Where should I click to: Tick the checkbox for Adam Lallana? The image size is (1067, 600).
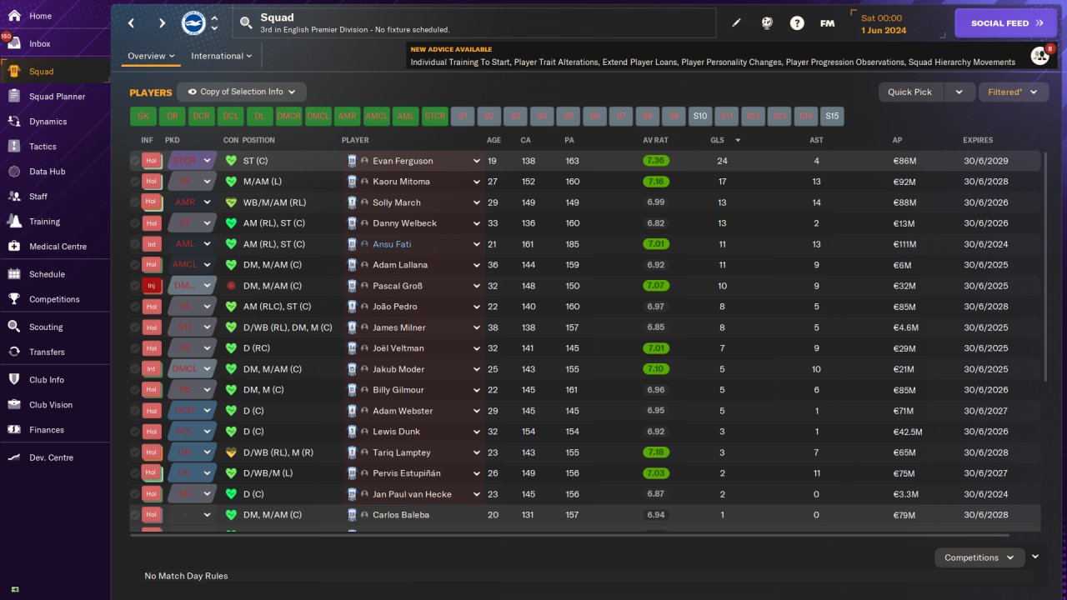point(135,265)
